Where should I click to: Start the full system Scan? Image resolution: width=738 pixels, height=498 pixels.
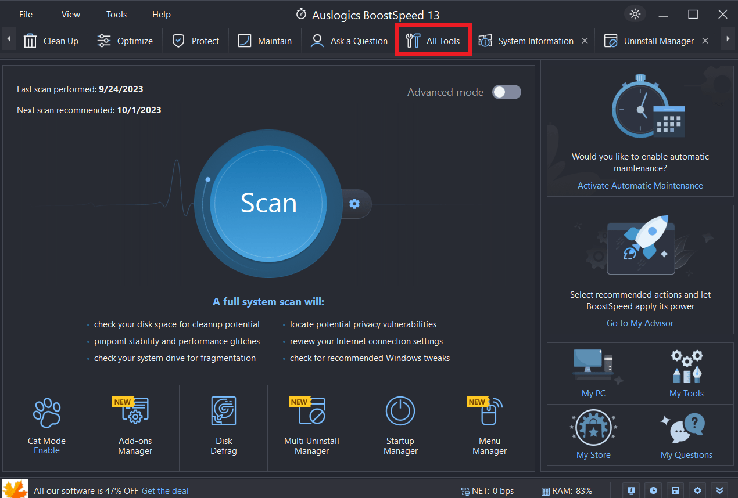coord(268,203)
